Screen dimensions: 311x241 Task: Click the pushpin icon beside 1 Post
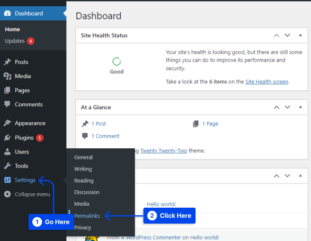[x=85, y=124]
